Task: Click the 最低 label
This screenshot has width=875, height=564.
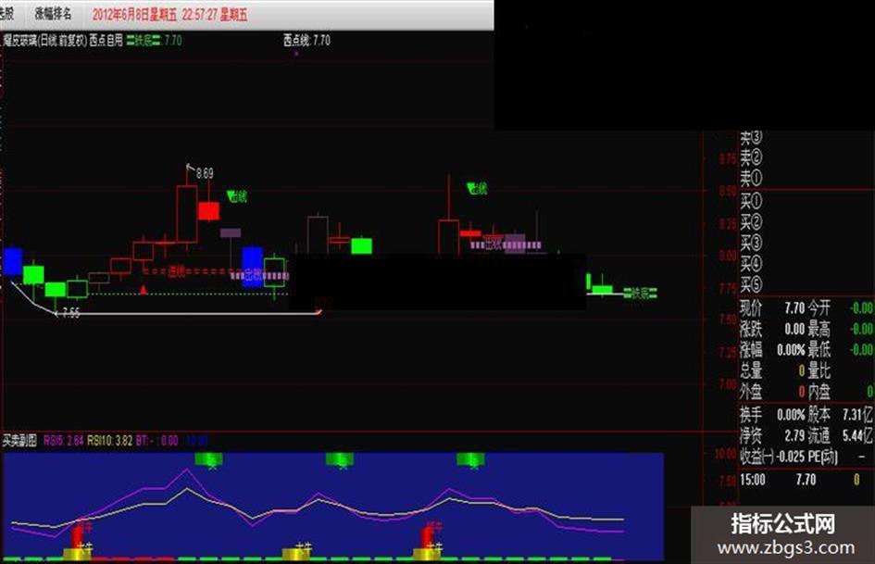Action: [819, 350]
